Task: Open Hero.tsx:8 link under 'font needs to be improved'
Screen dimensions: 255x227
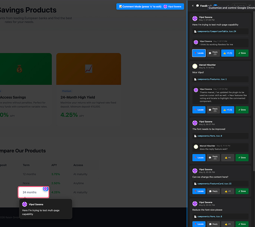Action: [210, 136]
